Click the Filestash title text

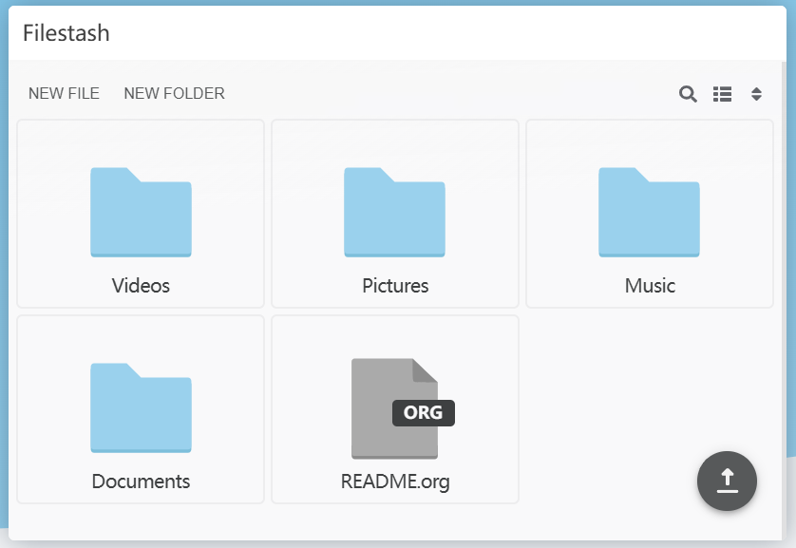66,33
